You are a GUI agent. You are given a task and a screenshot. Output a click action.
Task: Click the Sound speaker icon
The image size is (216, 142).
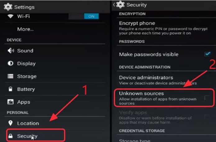click(x=11, y=51)
